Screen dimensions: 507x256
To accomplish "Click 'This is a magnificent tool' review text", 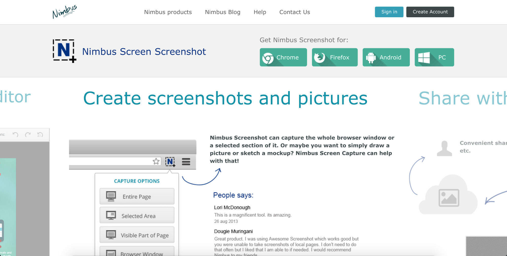I will 253,215.
